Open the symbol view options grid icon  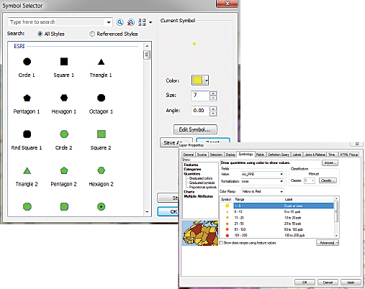[142, 22]
